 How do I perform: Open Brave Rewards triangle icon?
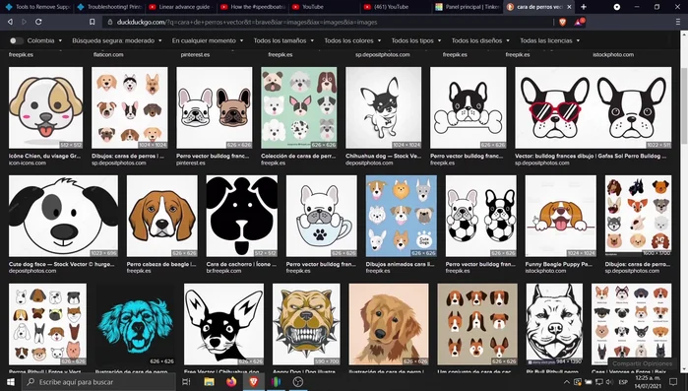tap(579, 22)
